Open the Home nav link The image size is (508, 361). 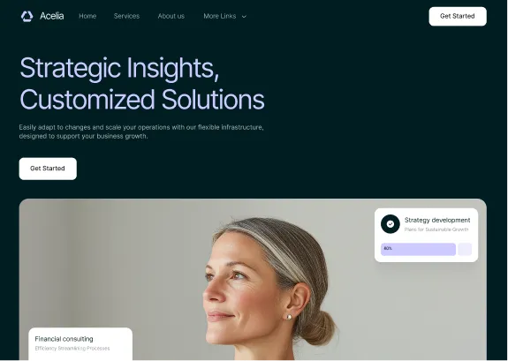[87, 16]
